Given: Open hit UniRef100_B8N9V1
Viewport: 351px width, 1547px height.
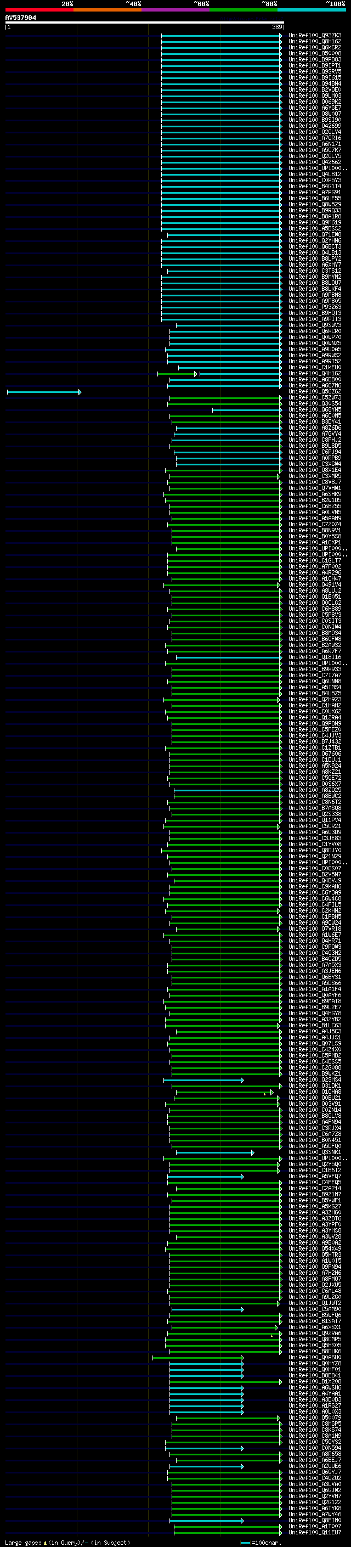Looking at the screenshot, I should (315, 530).
